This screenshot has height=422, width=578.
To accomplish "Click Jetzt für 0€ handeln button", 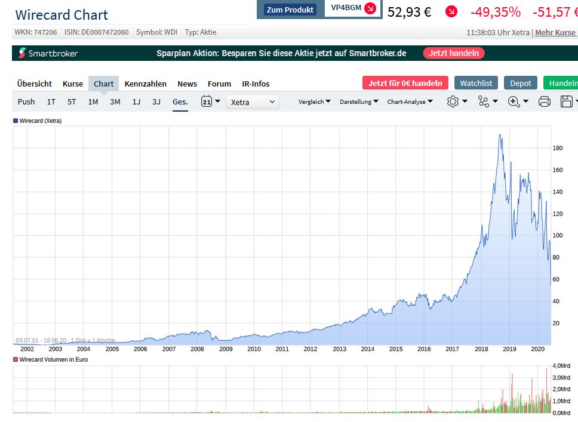I will tap(405, 83).
